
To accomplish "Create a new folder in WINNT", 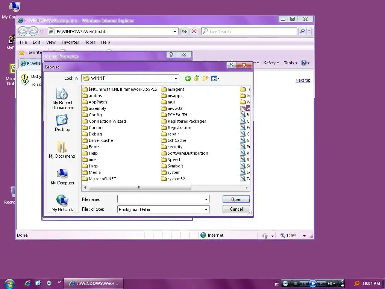I will tap(205, 78).
